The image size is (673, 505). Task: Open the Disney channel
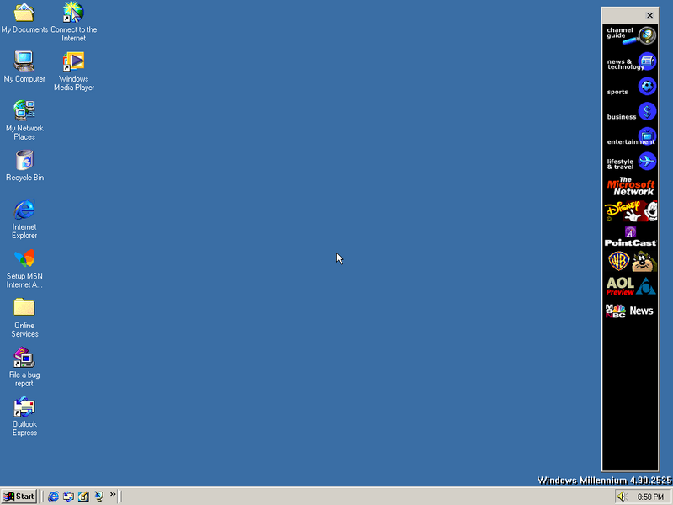pyautogui.click(x=630, y=212)
